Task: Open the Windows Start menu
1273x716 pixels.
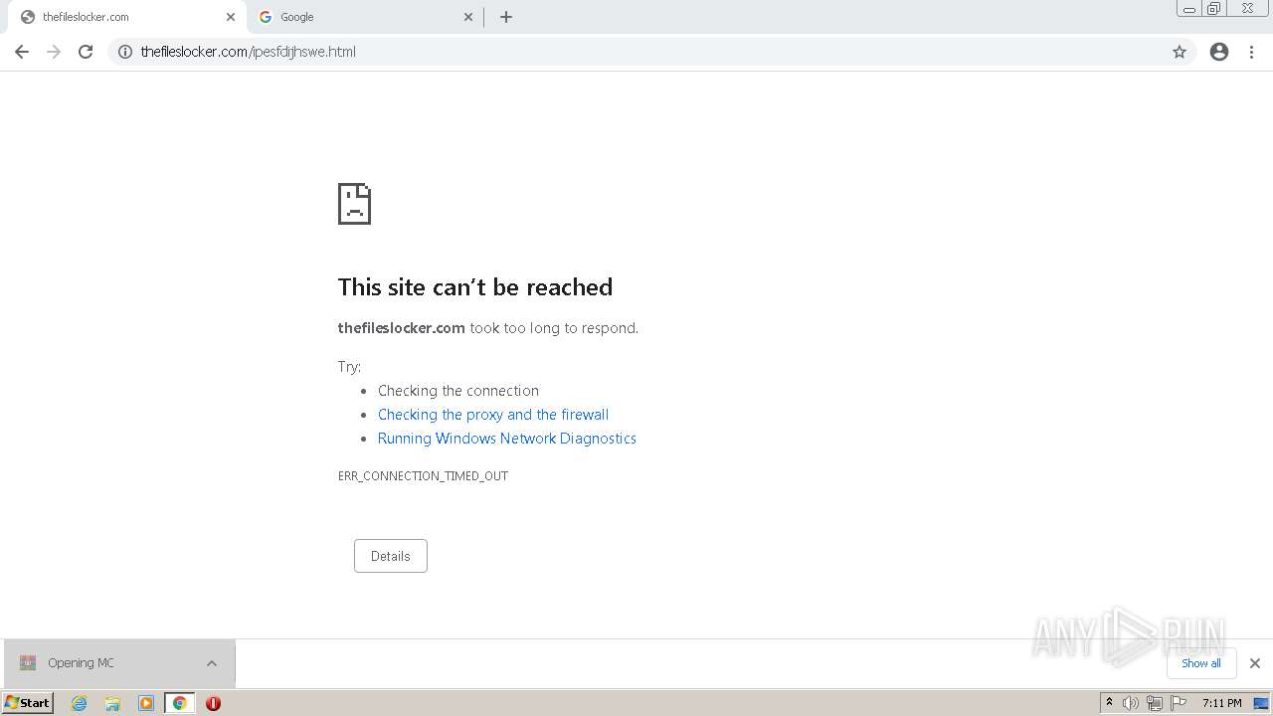Action: point(28,703)
